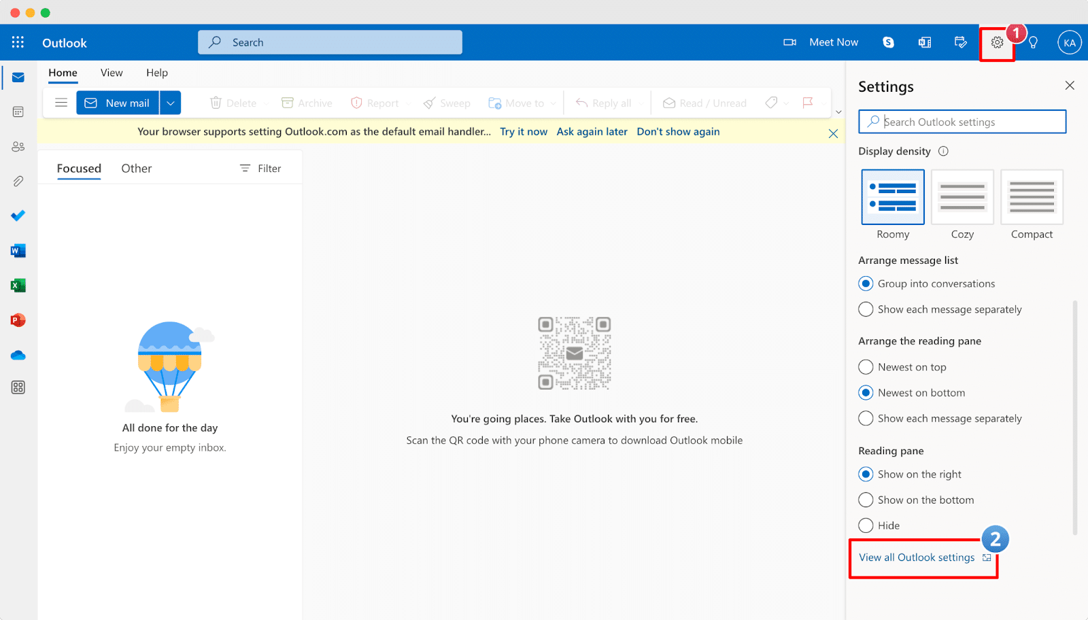Open the Skype icon in the top bar
Viewport: 1088px width, 620px height.
[888, 42]
